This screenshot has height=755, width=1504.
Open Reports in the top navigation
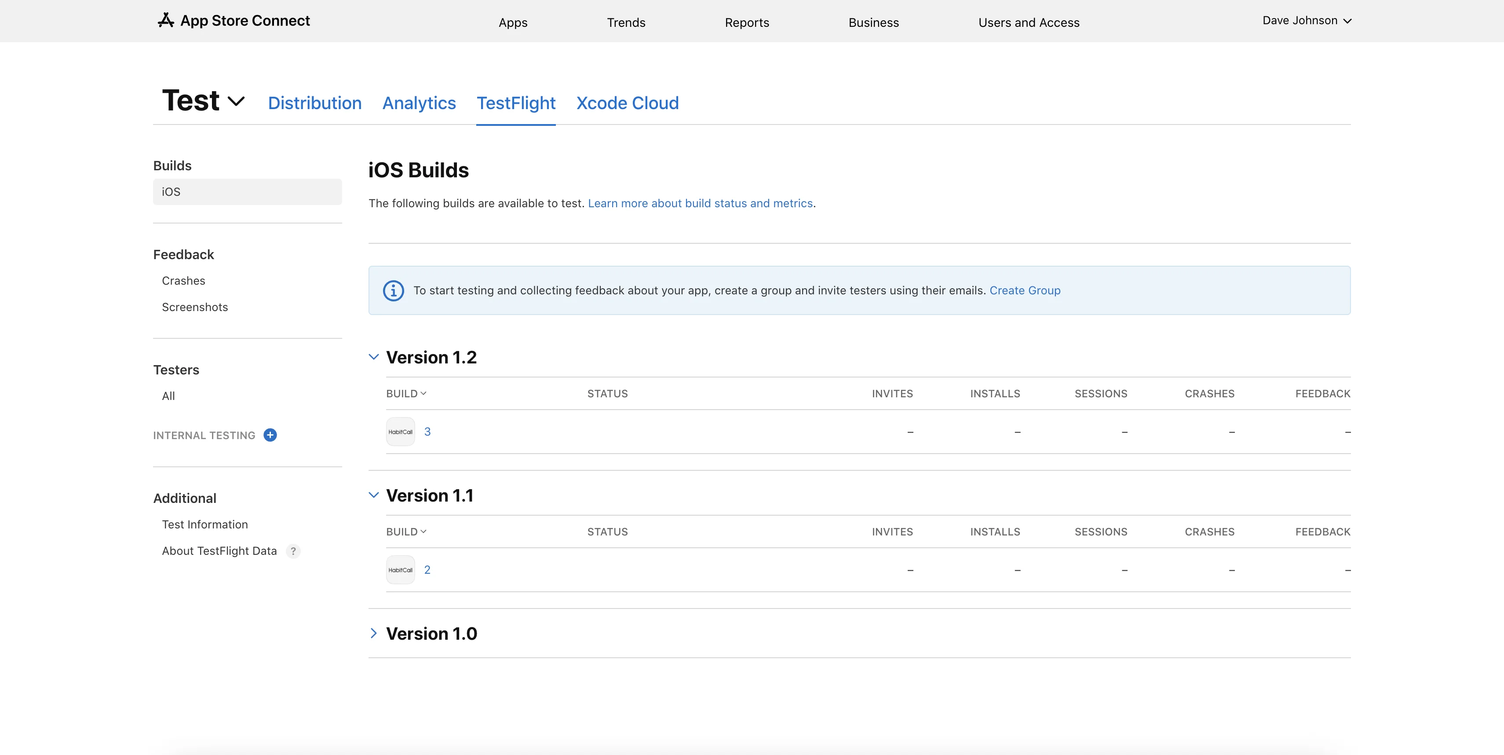[747, 22]
